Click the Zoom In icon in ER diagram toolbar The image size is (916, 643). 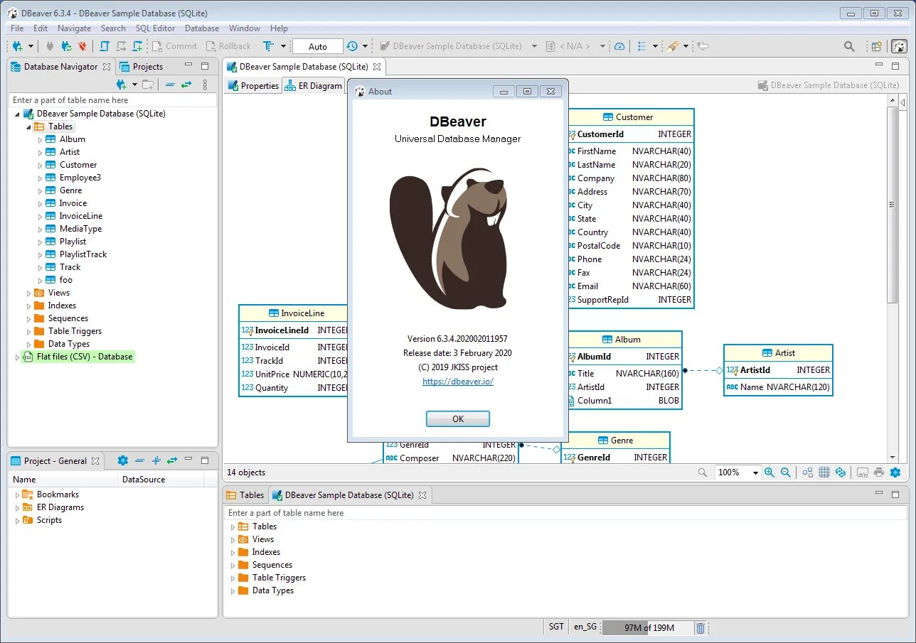pos(769,472)
